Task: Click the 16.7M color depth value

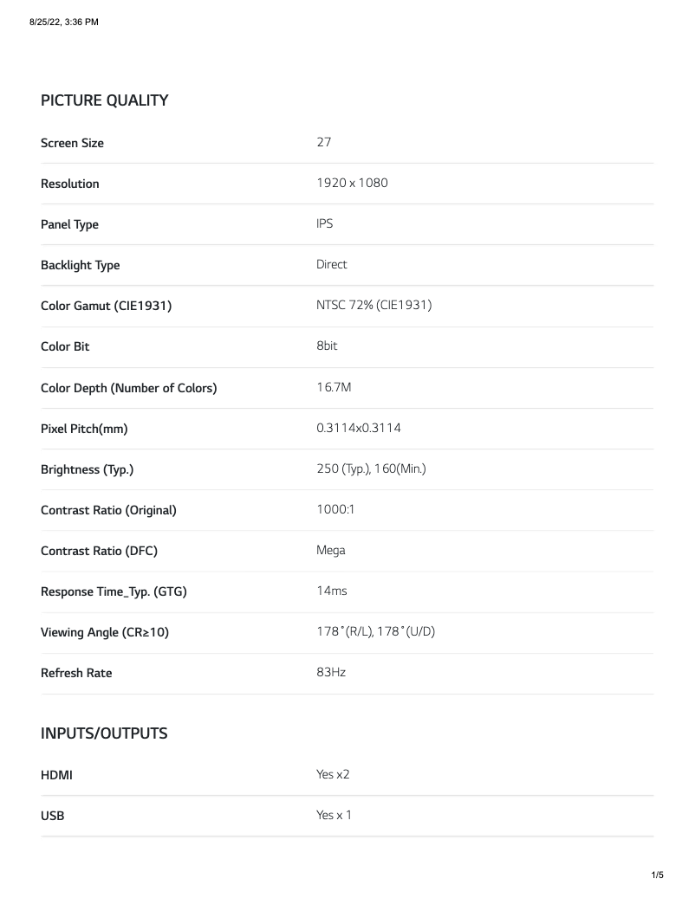Action: [x=334, y=387]
